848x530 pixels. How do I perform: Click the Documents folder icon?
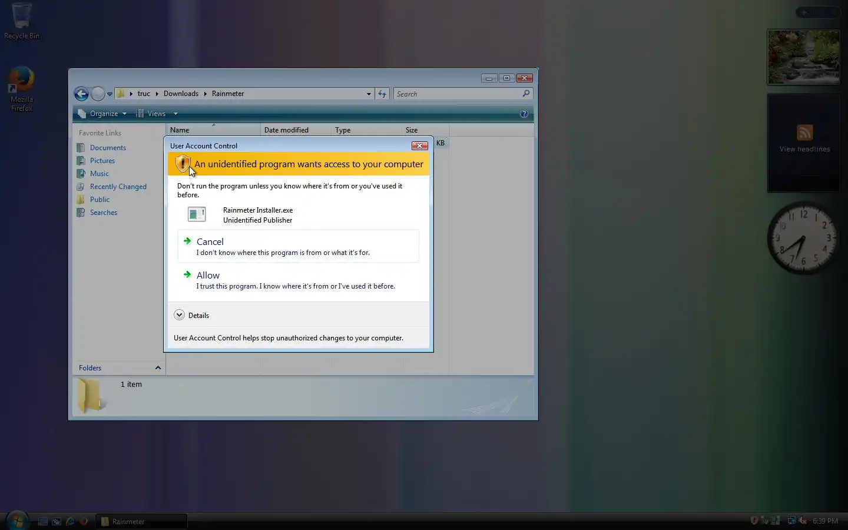click(x=81, y=147)
